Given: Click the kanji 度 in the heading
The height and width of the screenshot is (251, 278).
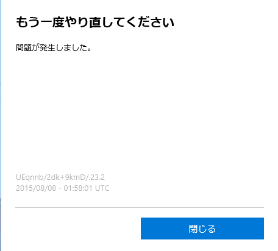Looking at the screenshot, I should (x=57, y=22).
